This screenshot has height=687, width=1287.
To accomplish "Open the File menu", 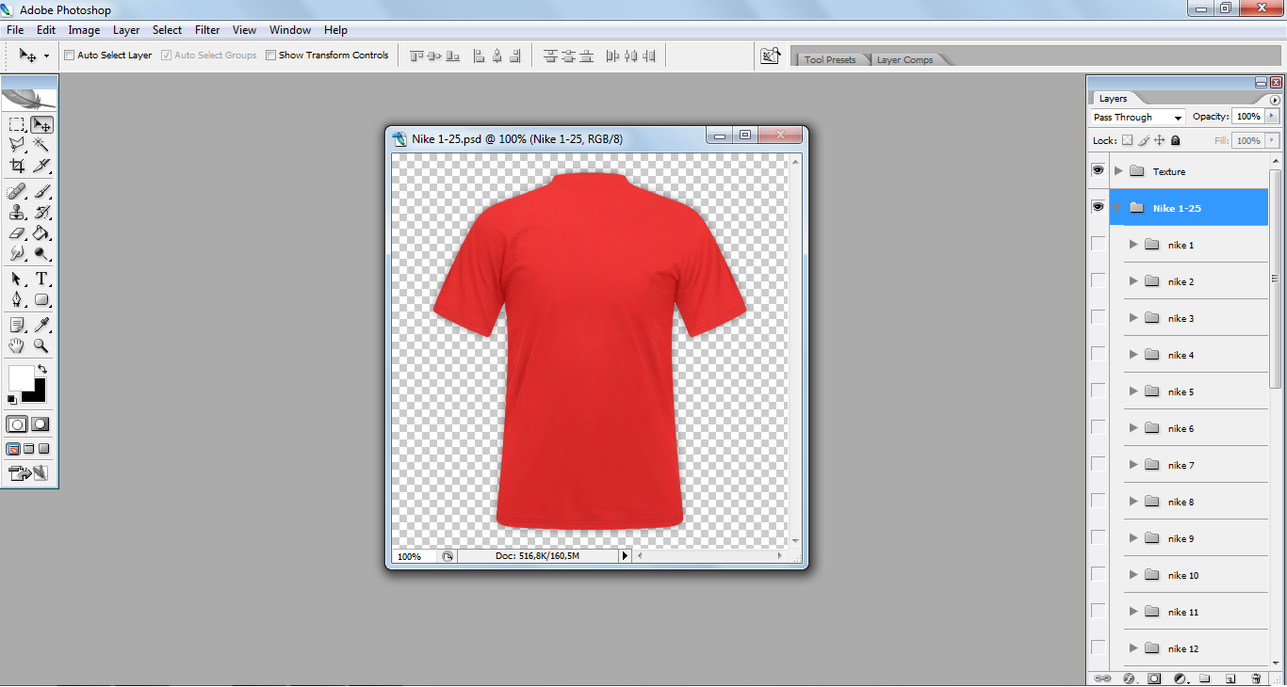I will point(15,30).
